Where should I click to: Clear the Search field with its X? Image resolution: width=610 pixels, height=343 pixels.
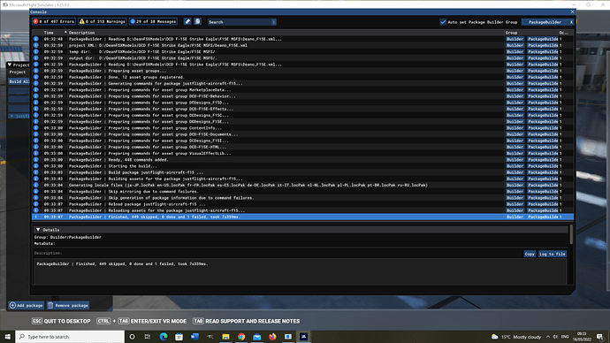coord(274,22)
